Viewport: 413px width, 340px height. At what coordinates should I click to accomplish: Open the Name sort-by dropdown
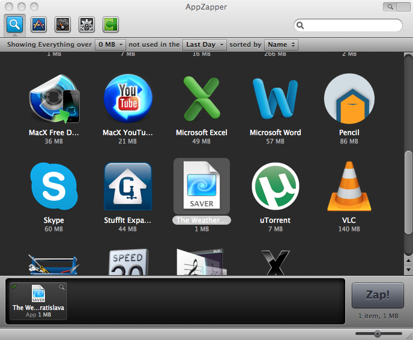click(281, 44)
